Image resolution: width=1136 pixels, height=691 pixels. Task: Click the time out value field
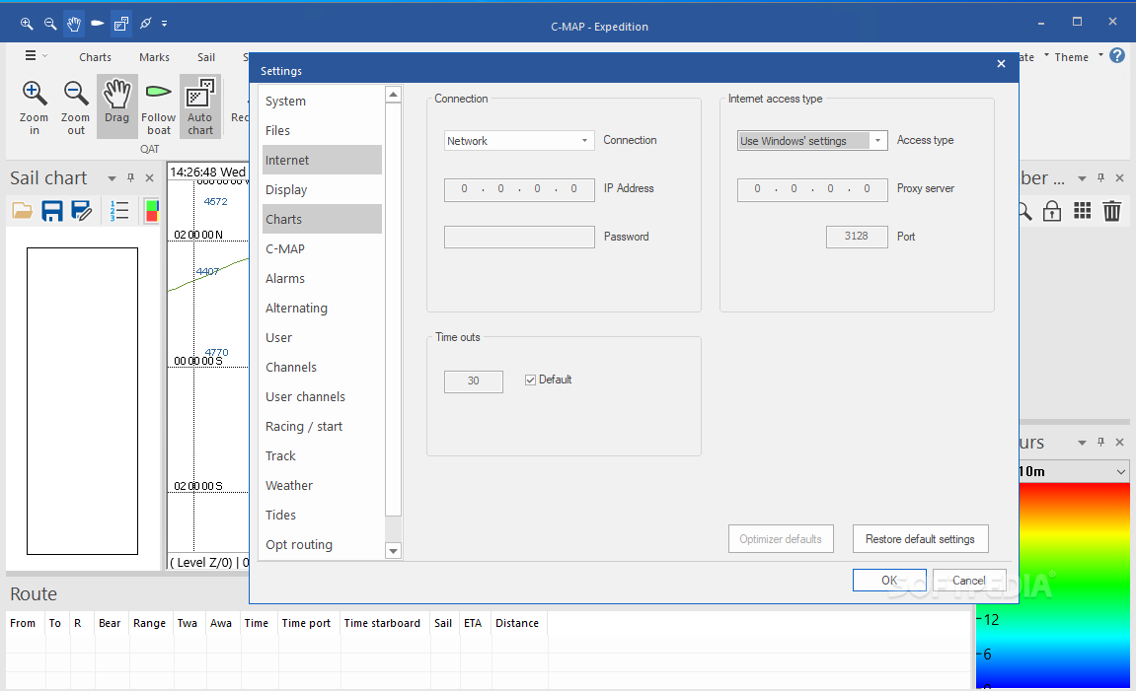(x=473, y=381)
